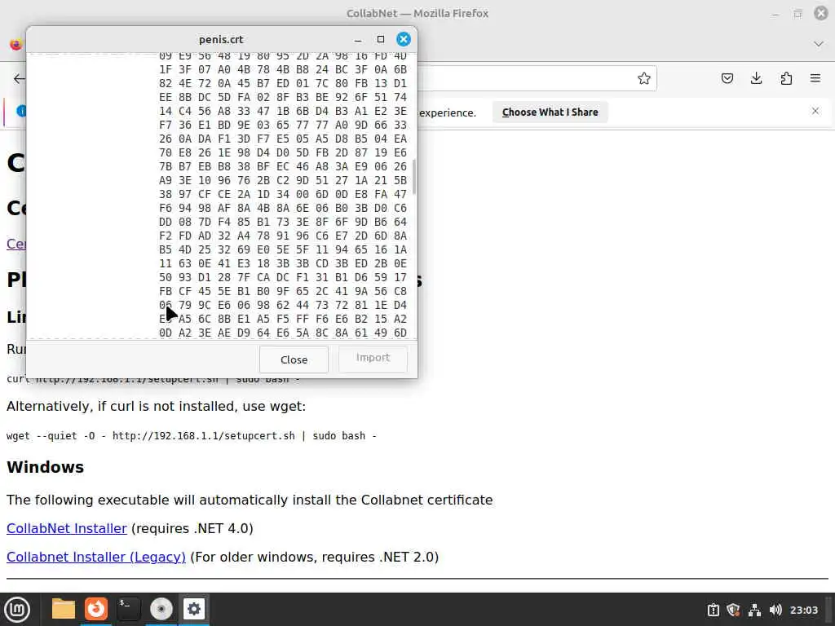Screen dimensions: 835x626
Task: Dismiss the notification bar with its X icon
Action: 815,111
